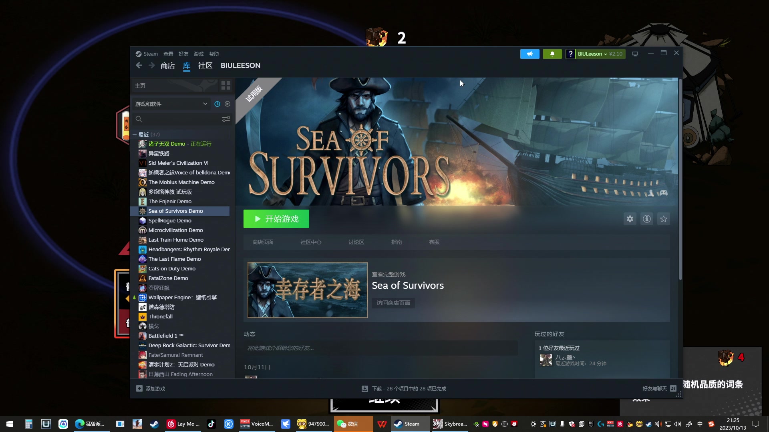Open the BIULEESON profile tab
769x432 pixels.
240,66
